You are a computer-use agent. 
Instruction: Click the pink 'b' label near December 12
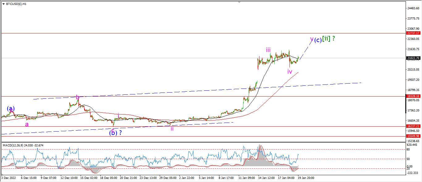[x=78, y=98]
